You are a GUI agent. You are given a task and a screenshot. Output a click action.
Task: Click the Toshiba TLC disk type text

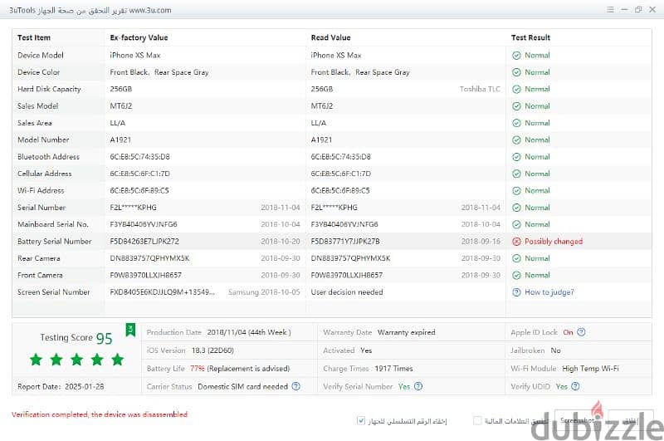480,90
